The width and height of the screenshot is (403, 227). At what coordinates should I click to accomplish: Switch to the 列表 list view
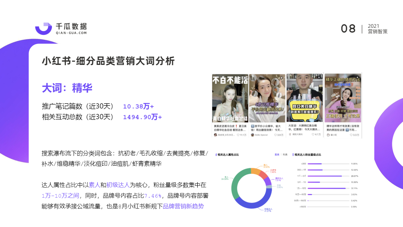pos(285,155)
